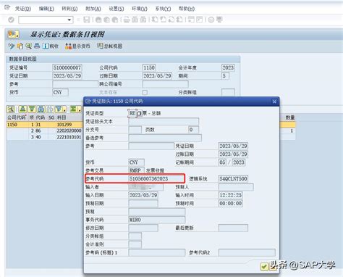Open the window menu icon left of 凭证(D)

pyautogui.click(x=7, y=7)
